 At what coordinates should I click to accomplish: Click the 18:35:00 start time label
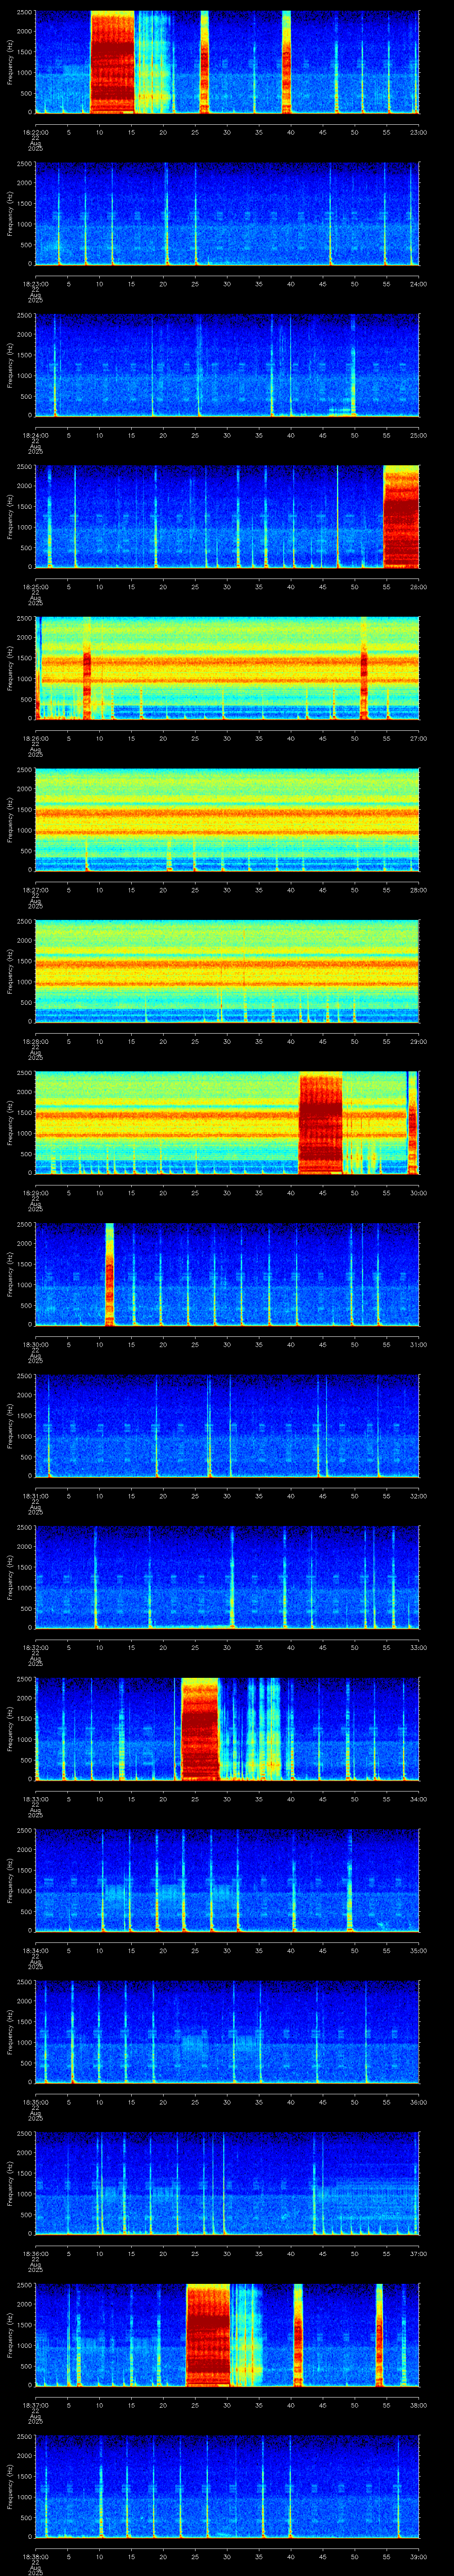click(35, 2101)
